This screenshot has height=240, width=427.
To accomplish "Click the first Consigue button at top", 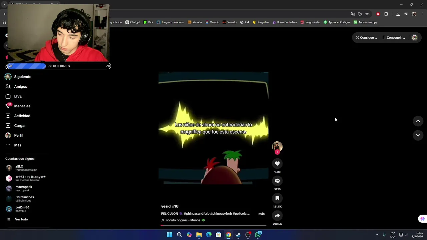I will 366,38.
